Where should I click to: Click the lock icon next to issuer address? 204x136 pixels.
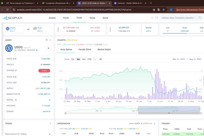[x=37, y=50]
